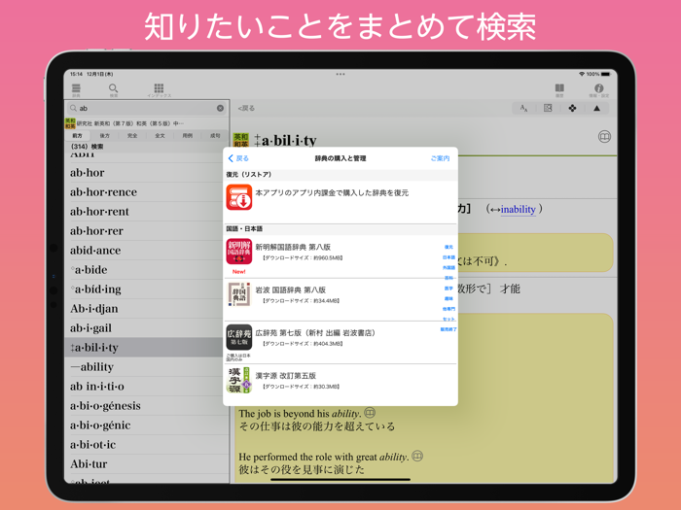
Task: Click the 新明解国語辞典 red cover icon
Action: click(239, 251)
